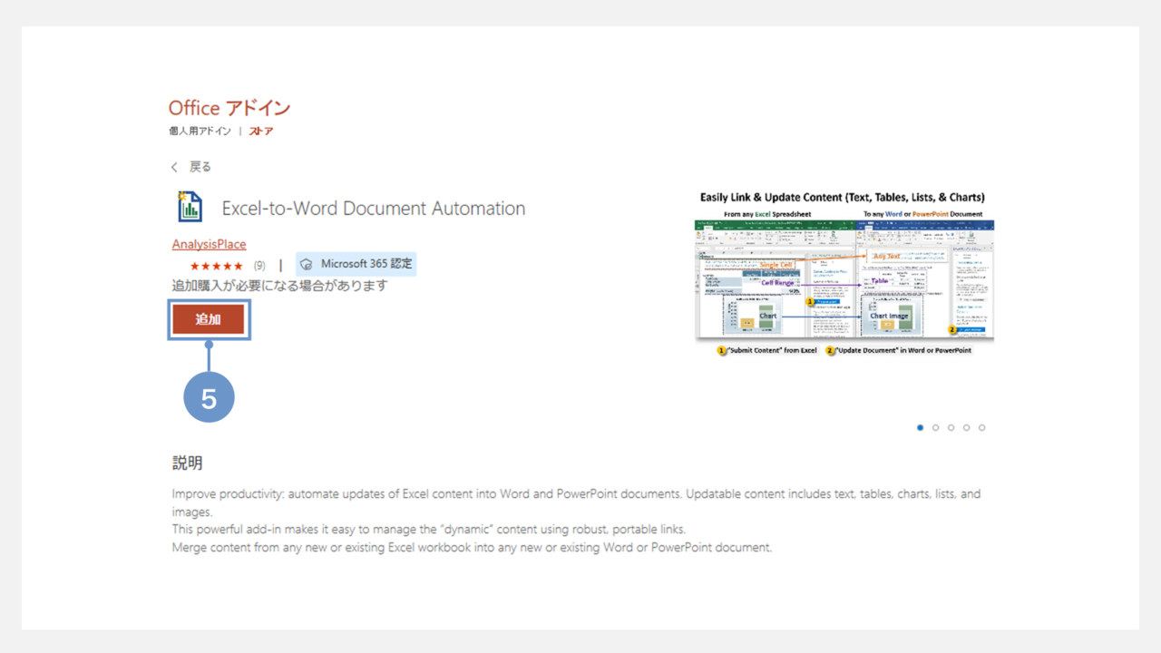
Task: Open the AnalysisPlace publisher link
Action: click(x=209, y=244)
